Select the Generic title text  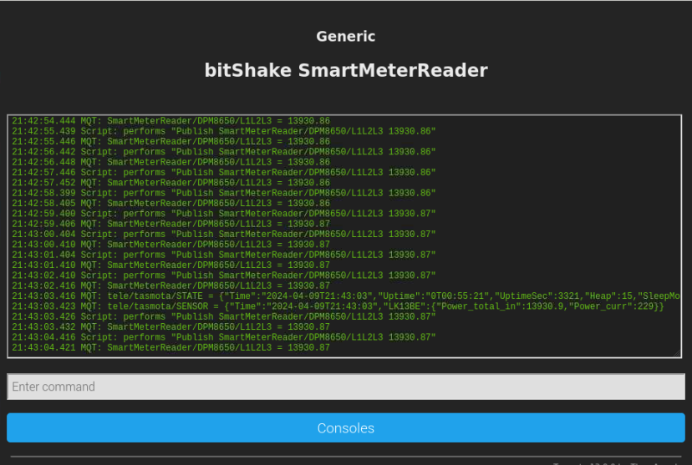[x=346, y=36]
